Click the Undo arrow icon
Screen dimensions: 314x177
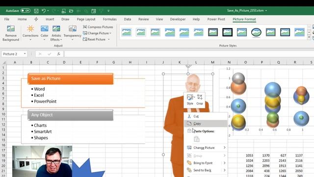(44, 11)
